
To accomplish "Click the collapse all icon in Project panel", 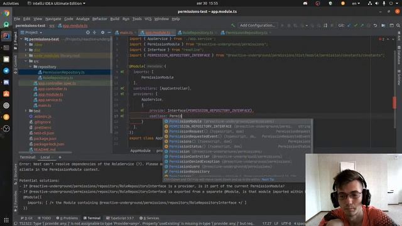I will click(94, 33).
